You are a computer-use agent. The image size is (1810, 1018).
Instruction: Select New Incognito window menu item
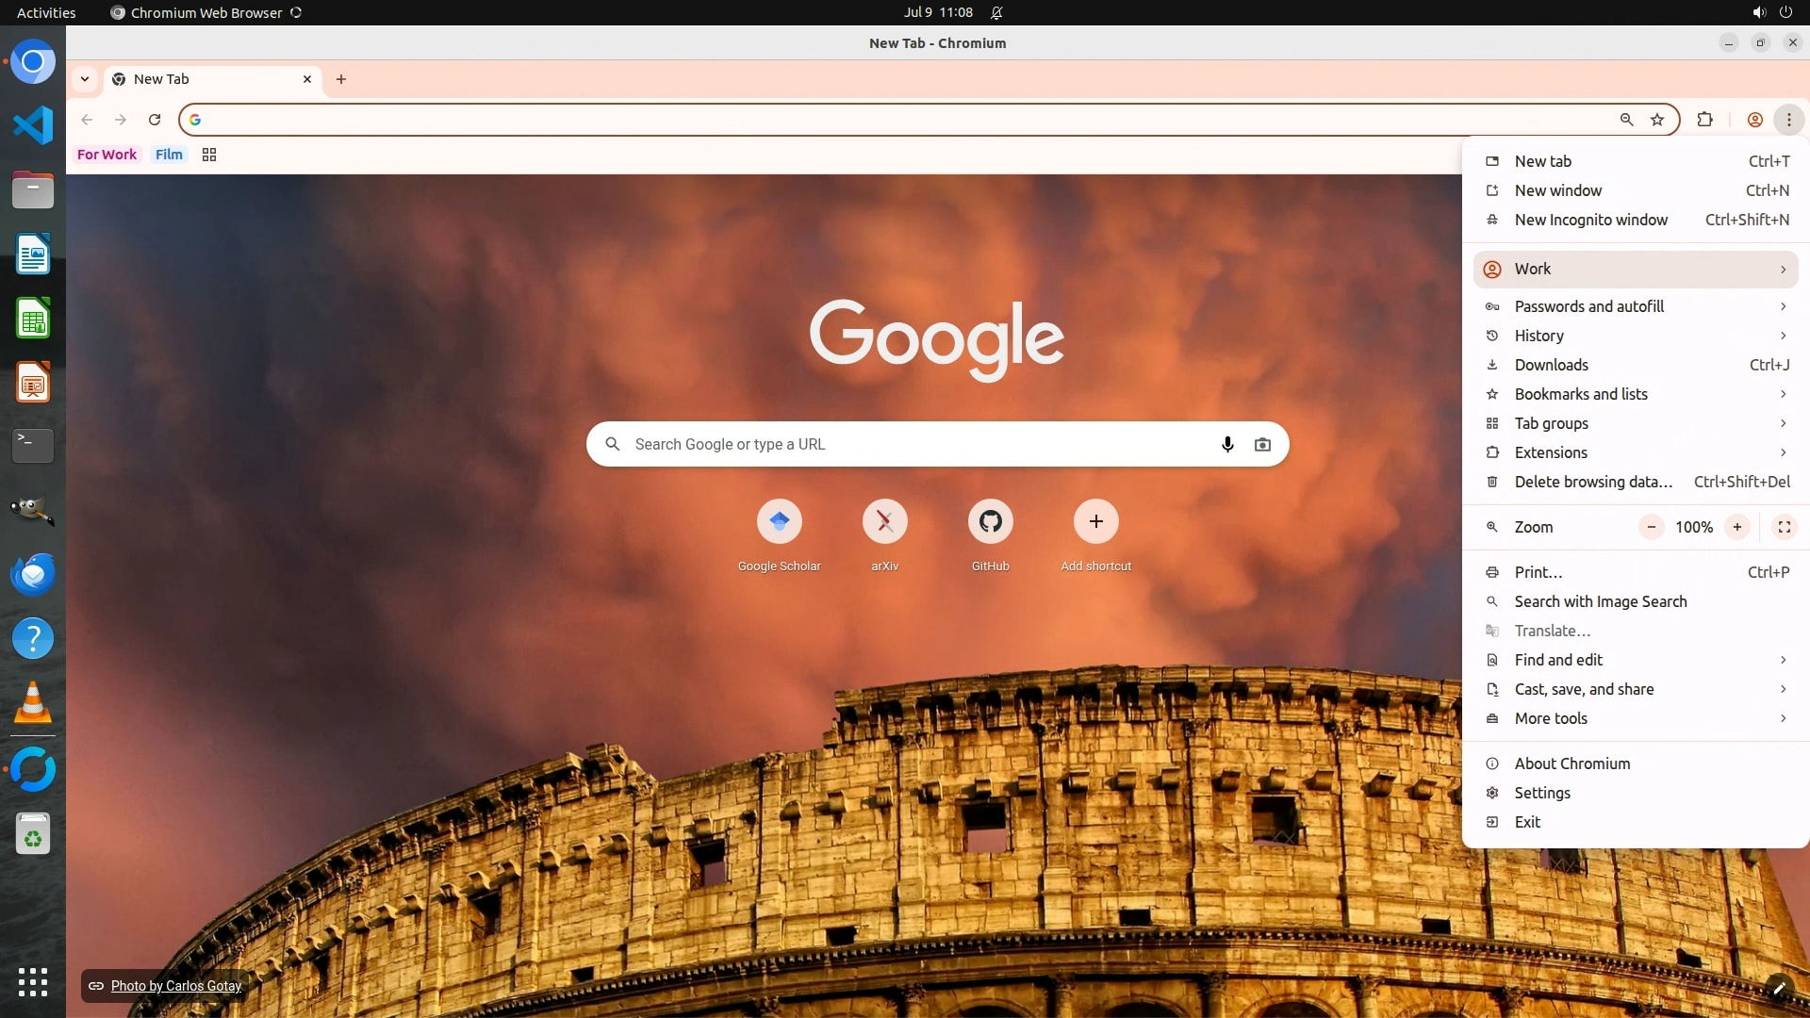tap(1590, 220)
